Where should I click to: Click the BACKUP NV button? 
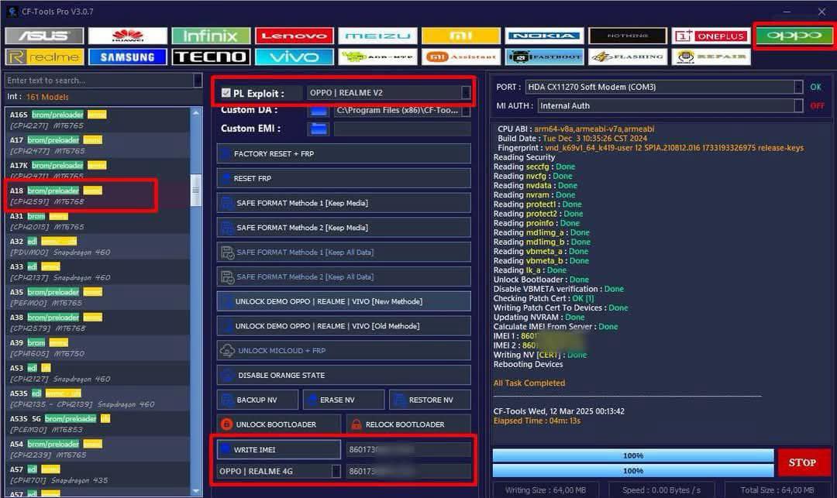coord(257,400)
